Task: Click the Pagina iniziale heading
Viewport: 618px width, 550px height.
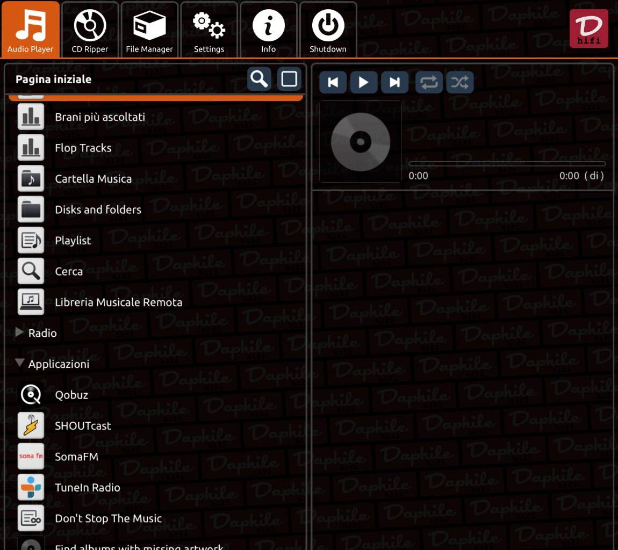Action: point(54,79)
